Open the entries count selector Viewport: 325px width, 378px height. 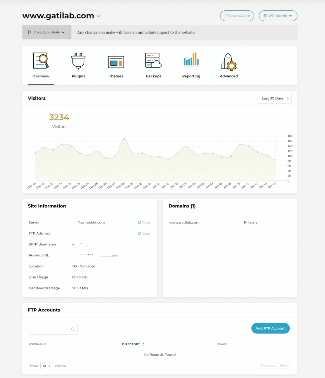(47, 366)
